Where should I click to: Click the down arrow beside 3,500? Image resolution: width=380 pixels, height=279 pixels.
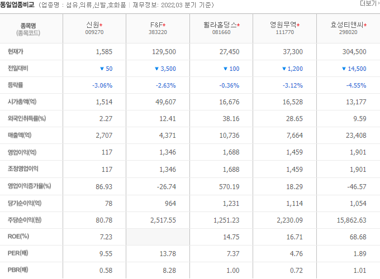156,69
